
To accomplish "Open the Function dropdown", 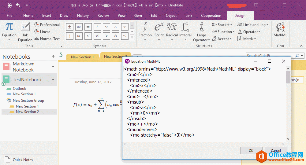I will tap(223, 31).
